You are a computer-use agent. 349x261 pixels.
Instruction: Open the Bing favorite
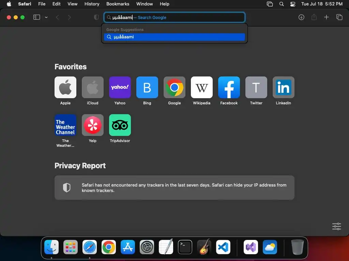coord(147,87)
